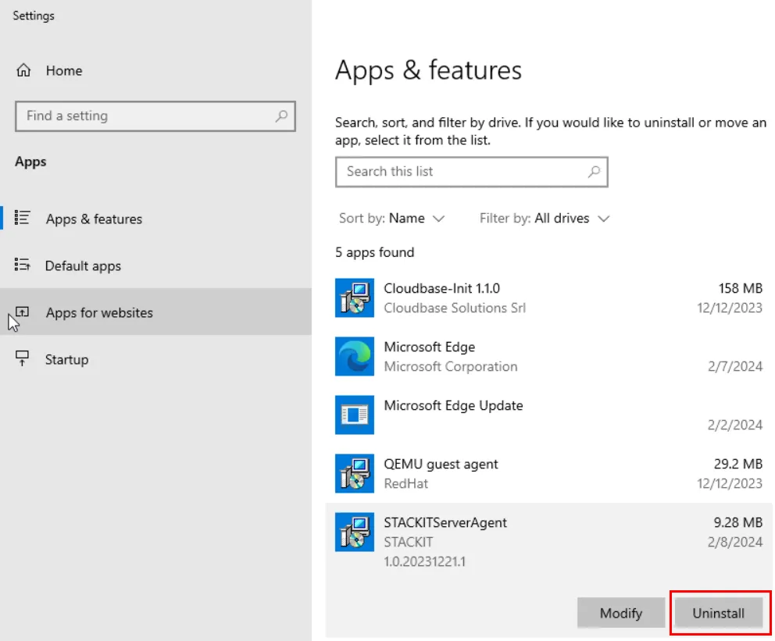This screenshot has height=641, width=775.
Task: Select the STACKITServerAgent app icon
Action: (355, 532)
